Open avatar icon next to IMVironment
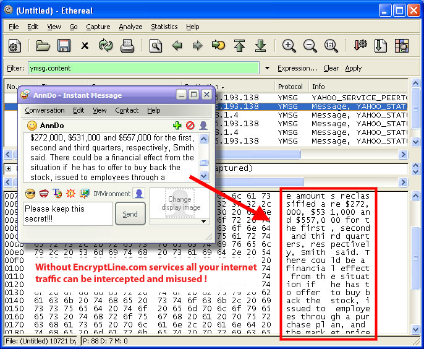Screen dimensions: 424x349 (x=139, y=193)
